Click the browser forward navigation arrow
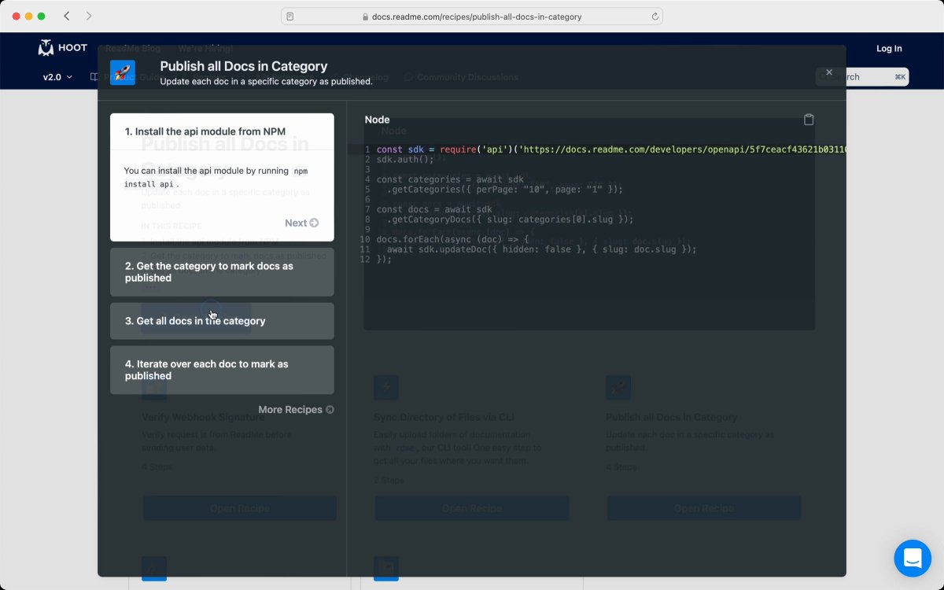944x590 pixels. [88, 15]
